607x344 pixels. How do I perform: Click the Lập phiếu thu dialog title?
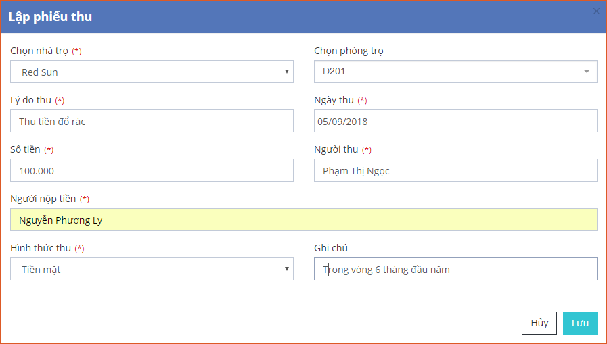coord(50,17)
